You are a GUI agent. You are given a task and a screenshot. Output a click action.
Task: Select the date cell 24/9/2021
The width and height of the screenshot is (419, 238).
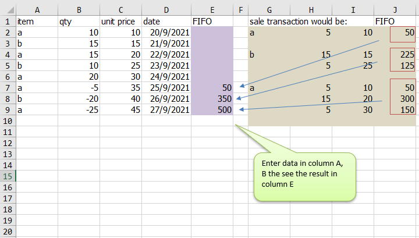click(x=166, y=76)
